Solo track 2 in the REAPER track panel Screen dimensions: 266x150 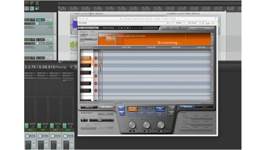(51, 40)
